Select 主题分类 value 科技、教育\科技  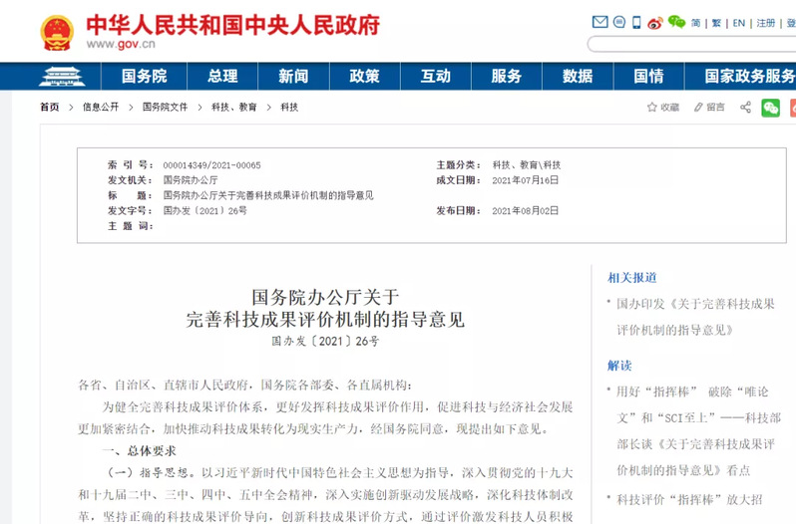[527, 165]
